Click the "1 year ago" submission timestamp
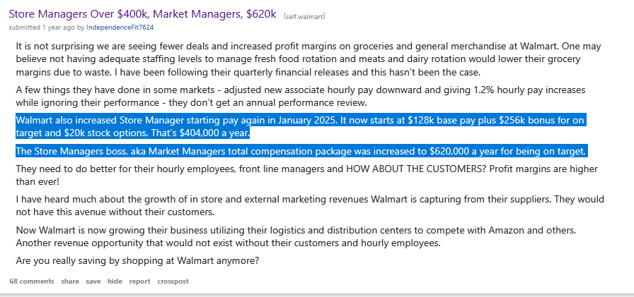Image resolution: width=634 pixels, height=297 pixels. pos(58,28)
